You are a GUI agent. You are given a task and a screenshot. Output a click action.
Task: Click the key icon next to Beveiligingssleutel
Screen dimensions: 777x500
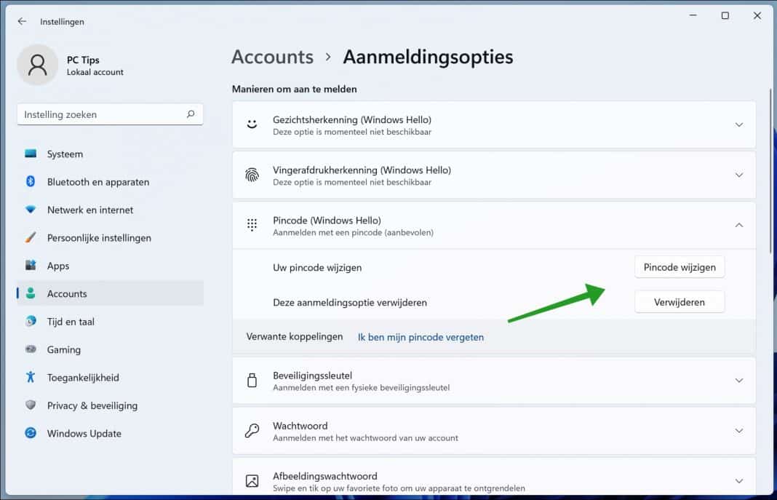click(x=252, y=380)
